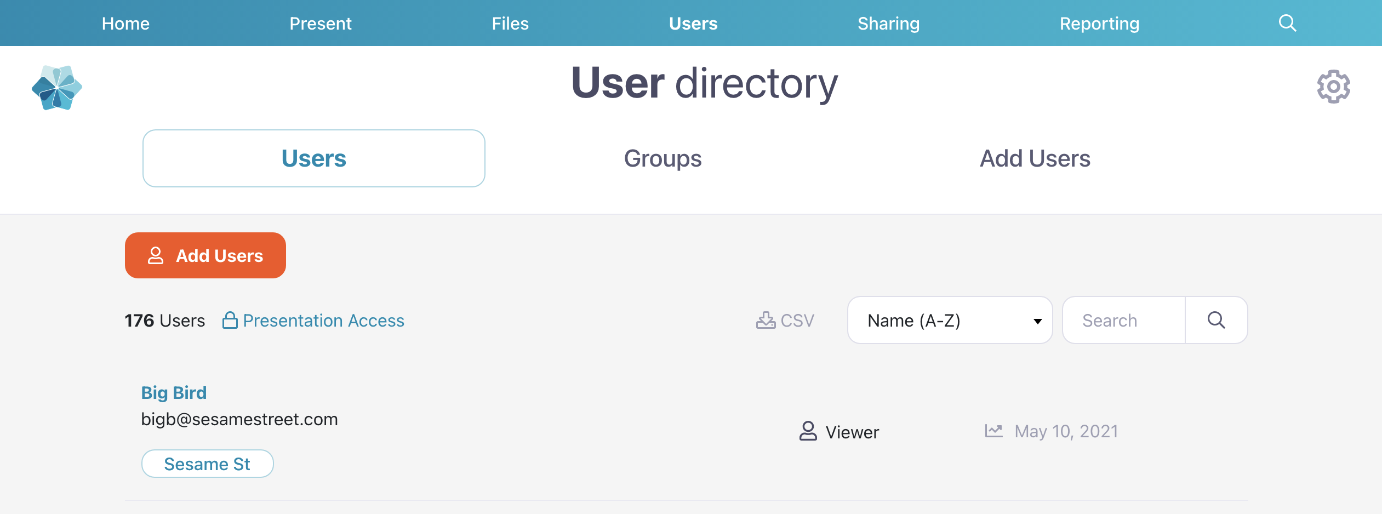Screen dimensions: 1382x514
Task: Click the pinwheel logo icon
Action: coord(57,88)
